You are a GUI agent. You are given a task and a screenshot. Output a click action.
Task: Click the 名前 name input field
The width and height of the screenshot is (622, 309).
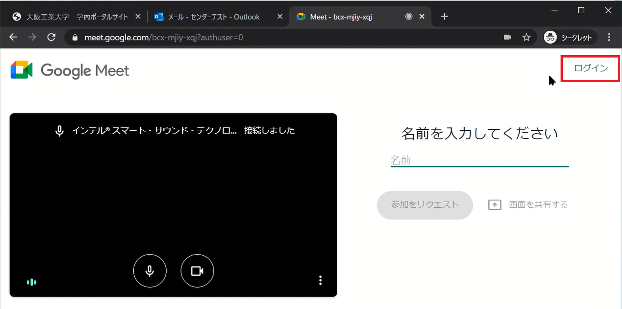pos(479,160)
